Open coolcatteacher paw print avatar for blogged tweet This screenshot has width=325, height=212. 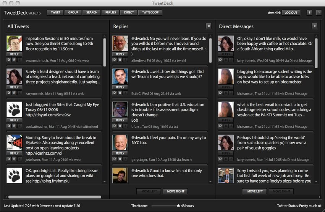click(14, 109)
